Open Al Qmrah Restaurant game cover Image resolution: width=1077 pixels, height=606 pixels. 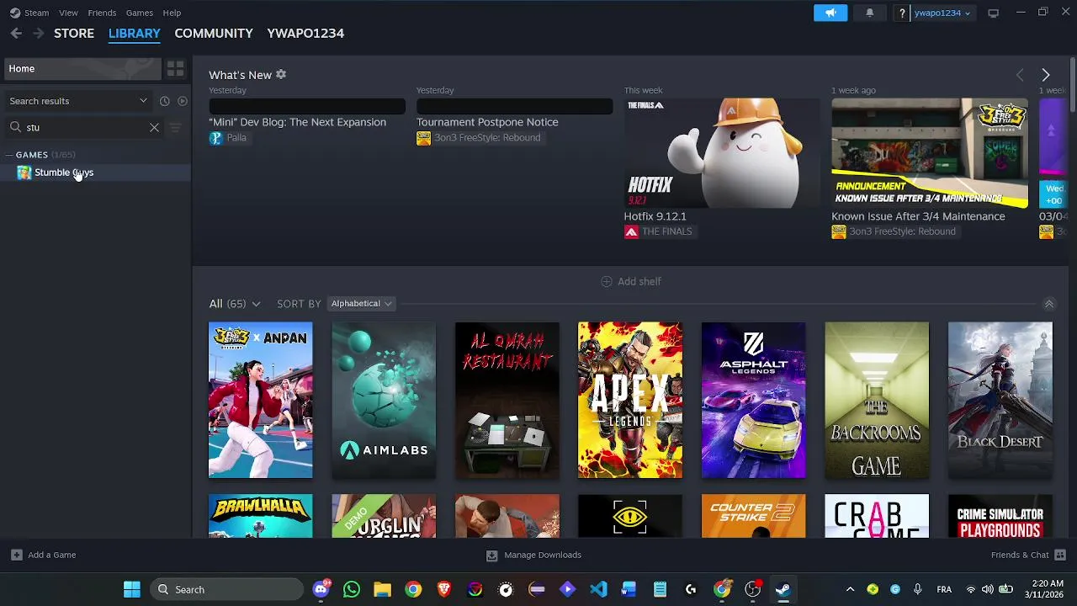tap(507, 401)
